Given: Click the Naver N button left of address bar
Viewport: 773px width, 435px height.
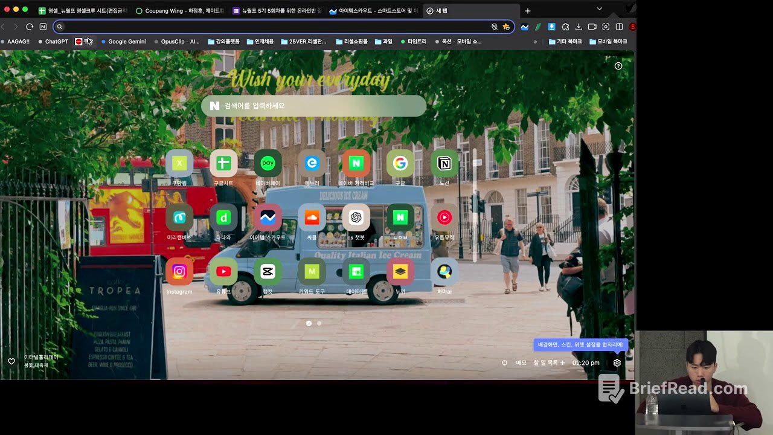Looking at the screenshot, I should (x=43, y=27).
